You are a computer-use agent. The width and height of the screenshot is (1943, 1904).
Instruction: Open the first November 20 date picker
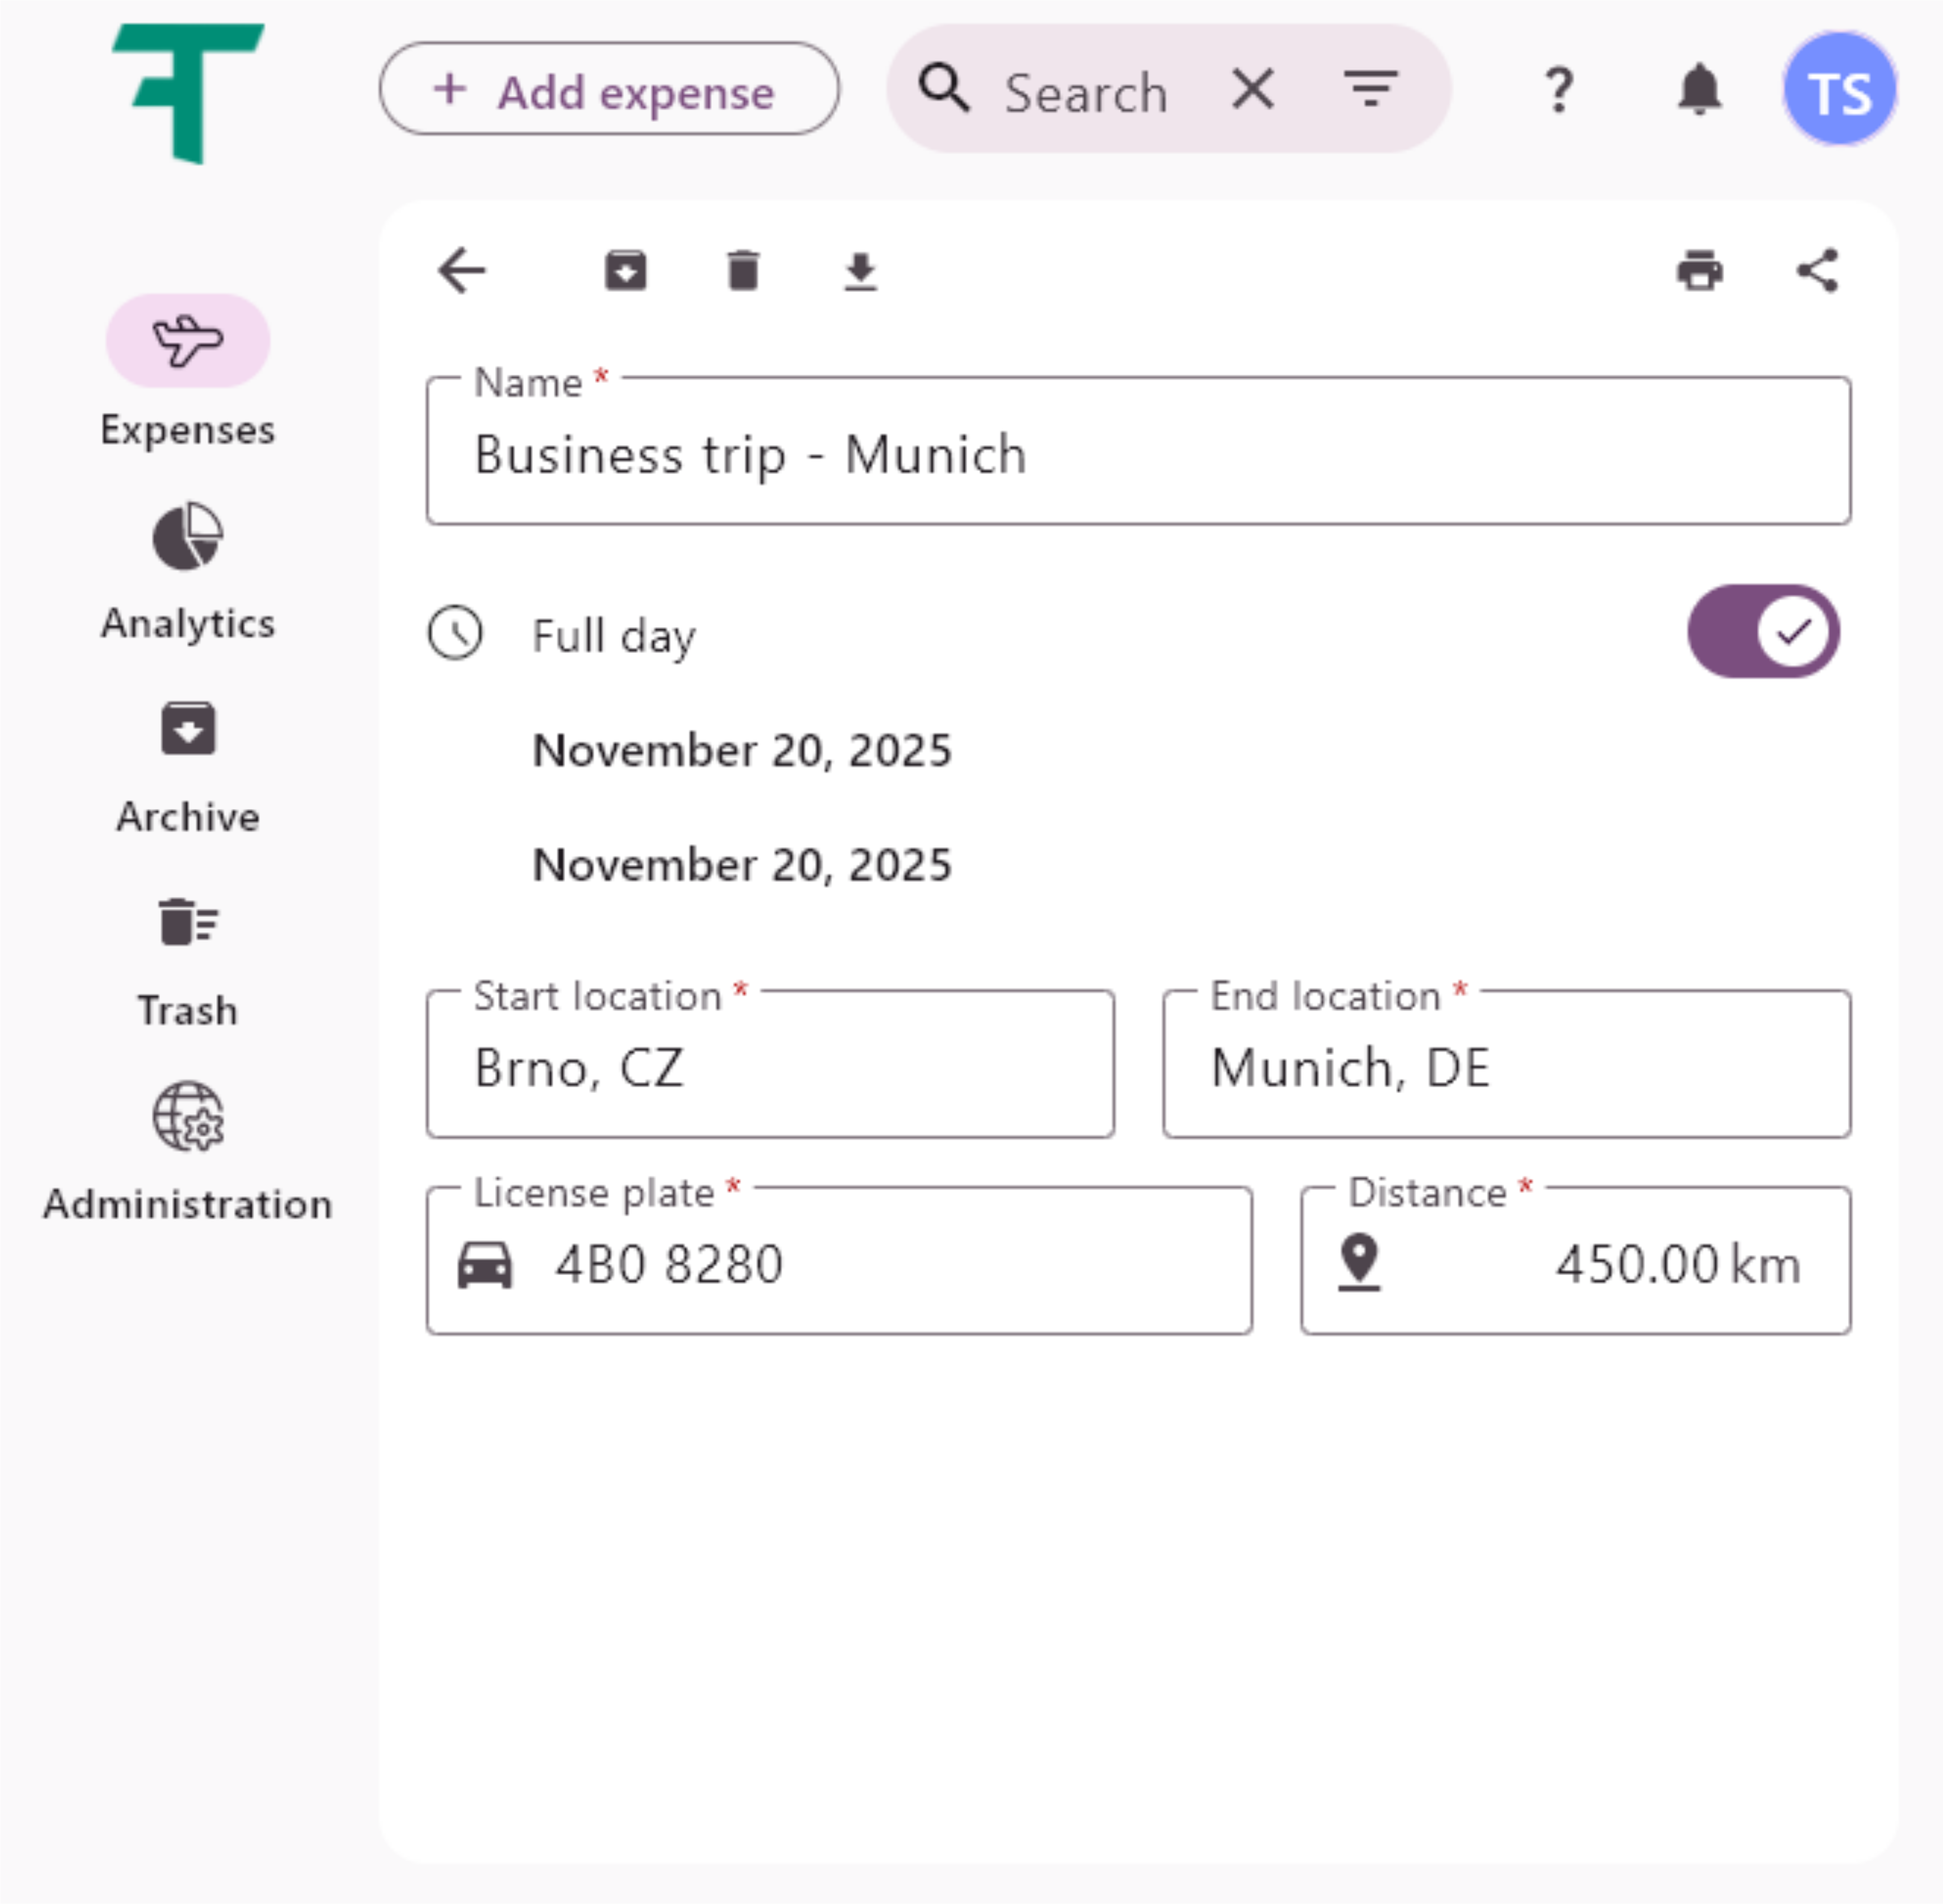[741, 750]
